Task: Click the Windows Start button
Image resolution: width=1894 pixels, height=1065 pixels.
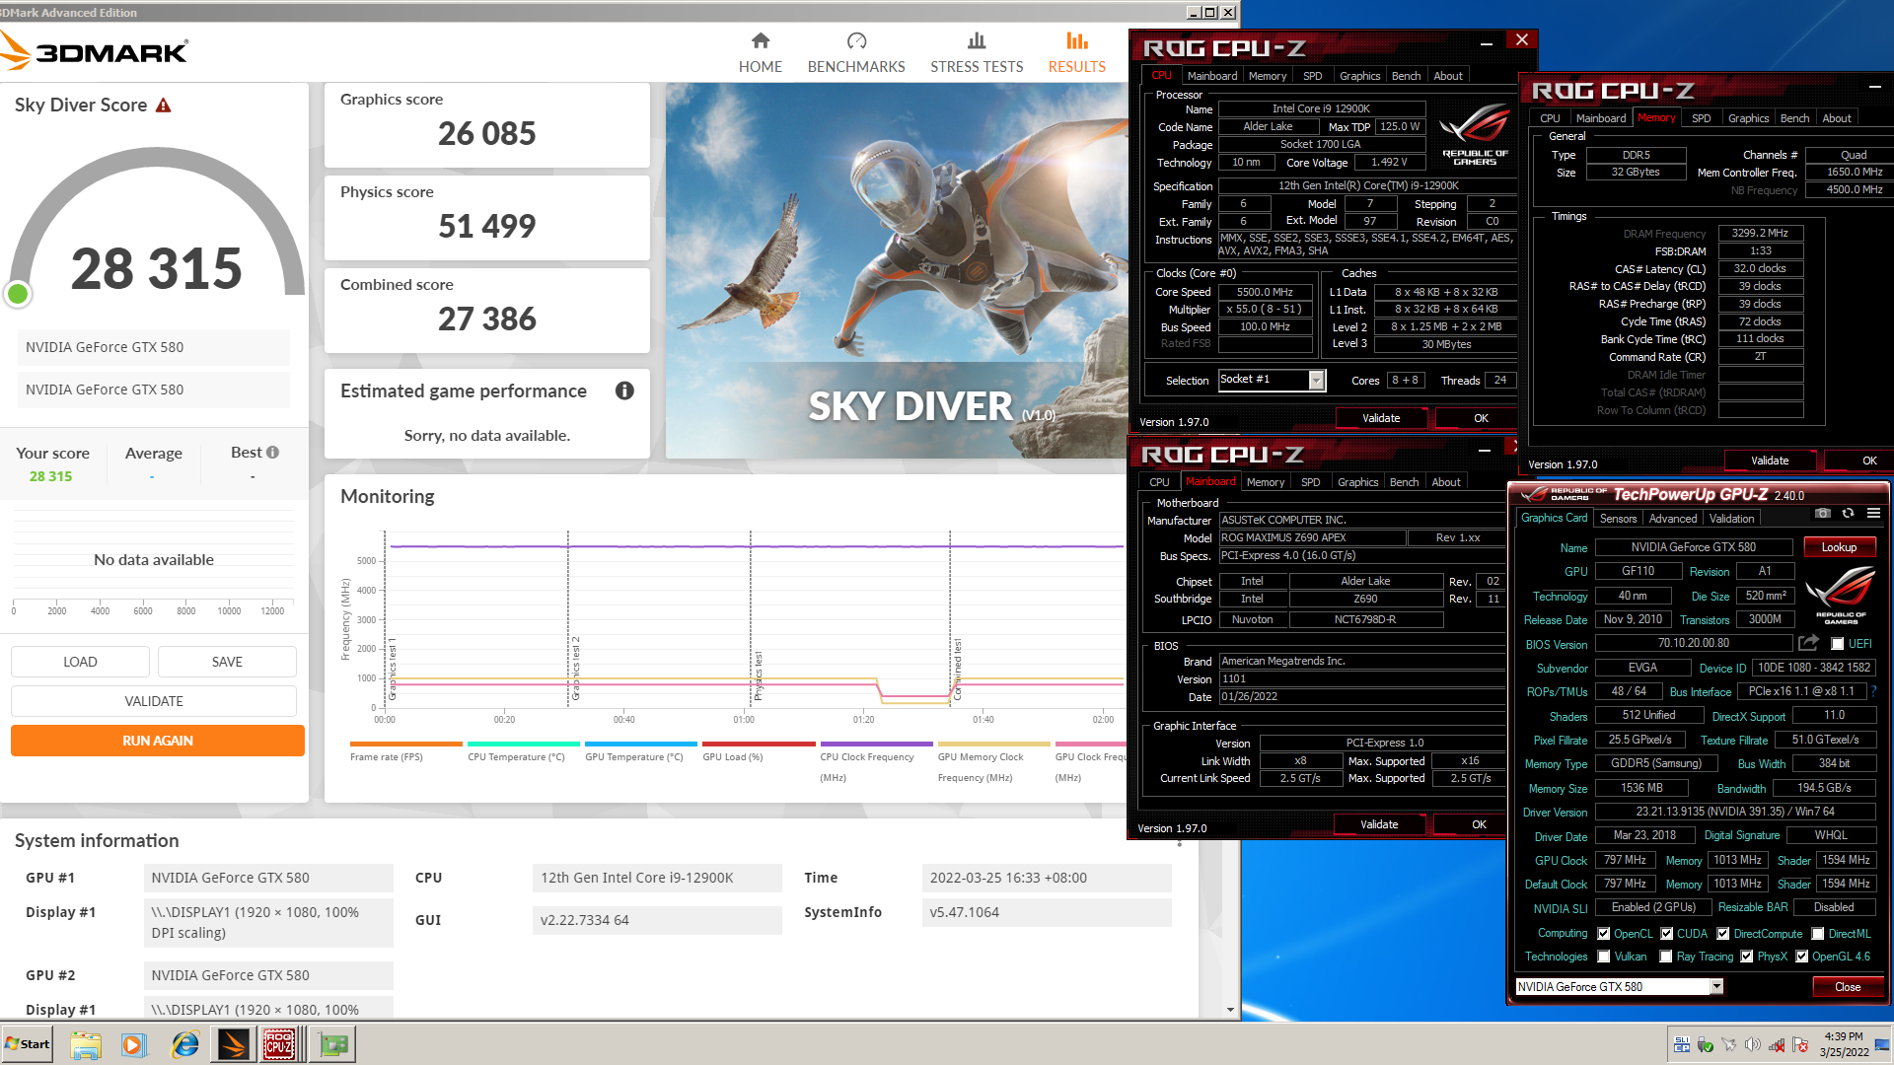Action: click(x=28, y=1044)
